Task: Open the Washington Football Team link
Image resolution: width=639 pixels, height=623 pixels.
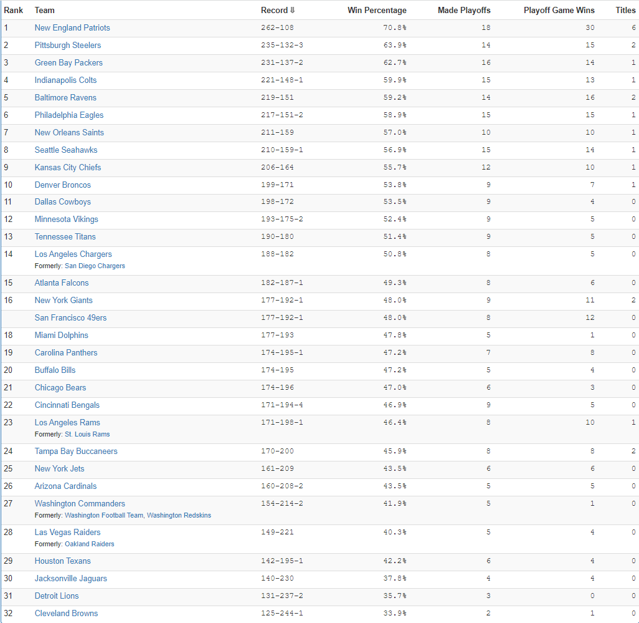Action: click(x=104, y=516)
